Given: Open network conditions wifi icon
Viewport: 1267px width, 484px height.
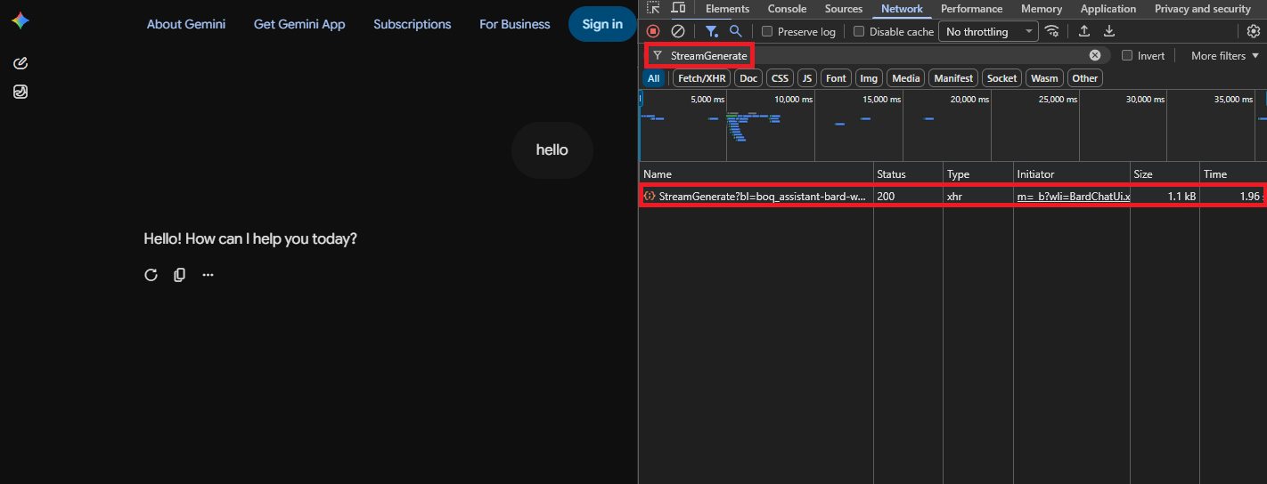Looking at the screenshot, I should tap(1052, 31).
